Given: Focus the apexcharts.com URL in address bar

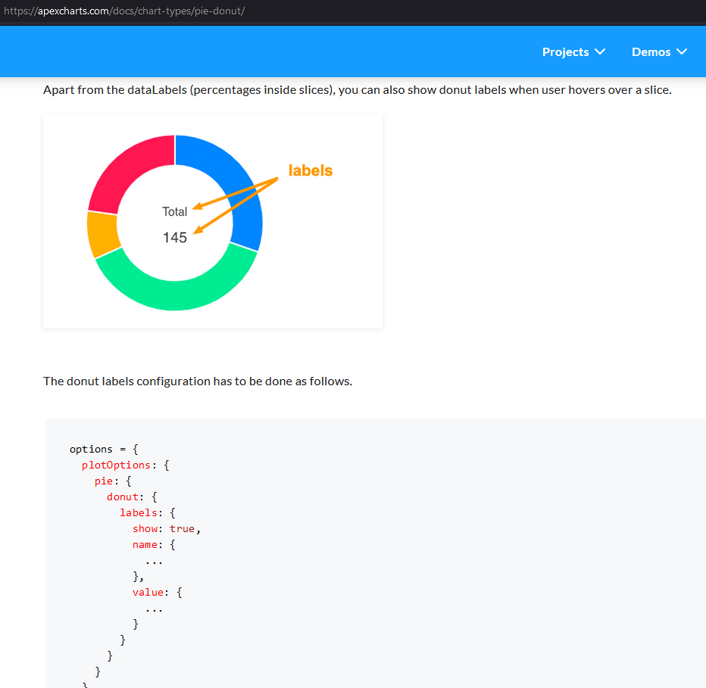Looking at the screenshot, I should 123,11.
